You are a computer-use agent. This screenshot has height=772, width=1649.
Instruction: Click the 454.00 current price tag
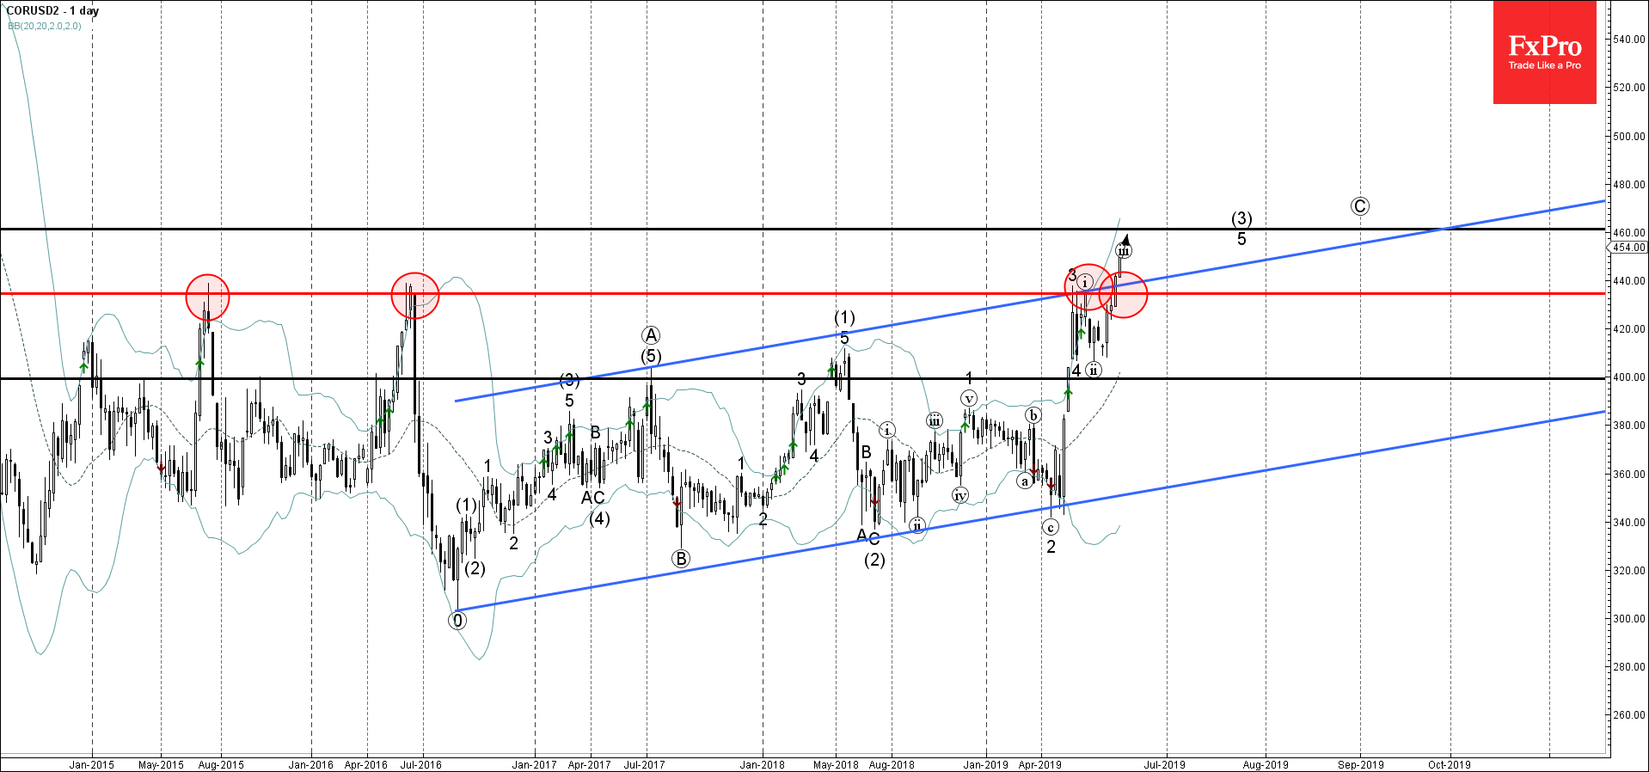point(1628,248)
